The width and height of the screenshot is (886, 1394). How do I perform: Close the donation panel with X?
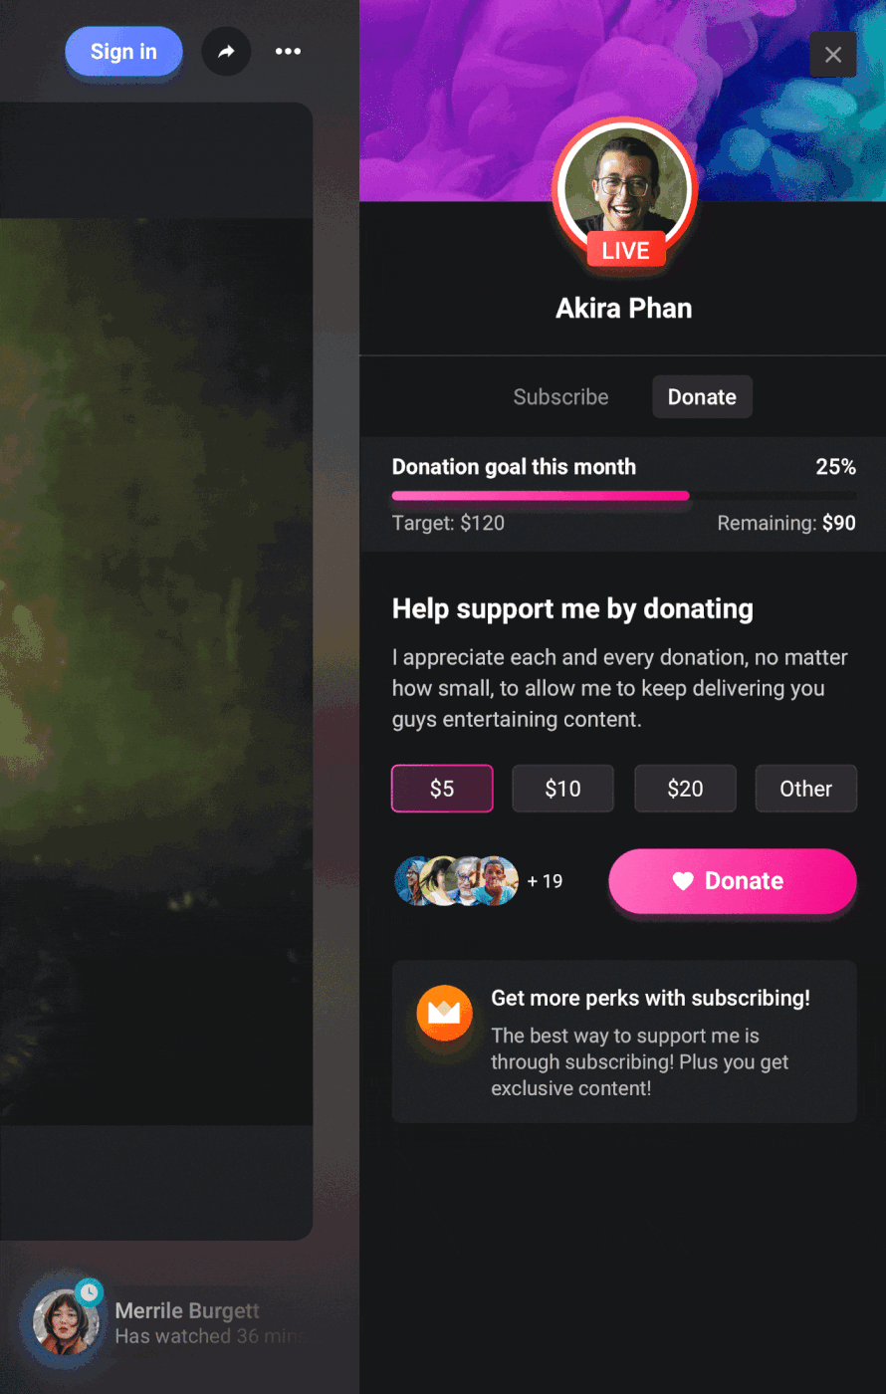tap(833, 55)
